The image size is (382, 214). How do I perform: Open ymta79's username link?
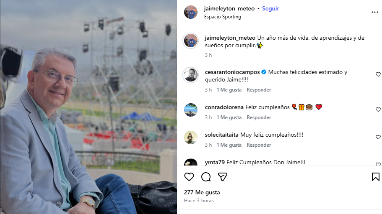(215, 162)
